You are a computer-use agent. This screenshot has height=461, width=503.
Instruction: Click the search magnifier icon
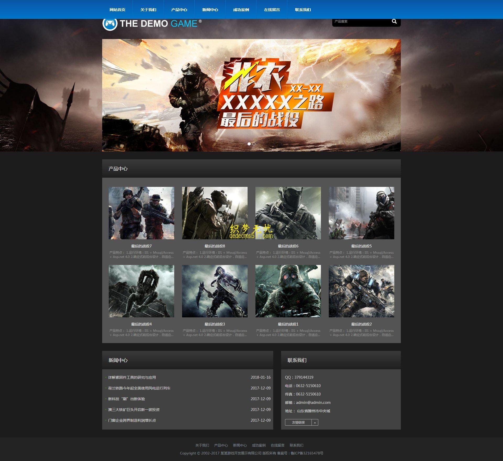[394, 21]
